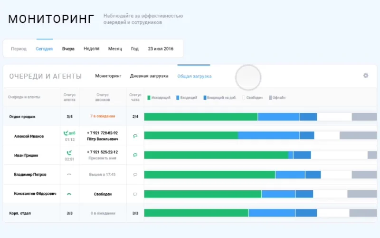Click Алексей Иванов's grey offline bar segment
380x238 pixels.
pyautogui.click(x=358, y=135)
